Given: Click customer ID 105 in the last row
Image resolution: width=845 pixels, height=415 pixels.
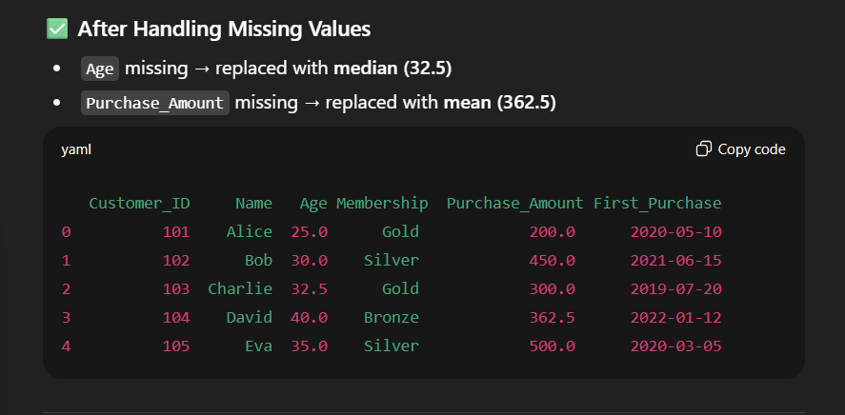Looking at the screenshot, I should [x=175, y=346].
